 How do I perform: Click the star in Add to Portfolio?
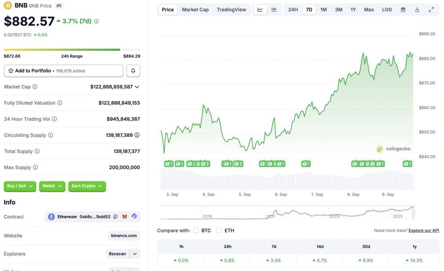11,71
